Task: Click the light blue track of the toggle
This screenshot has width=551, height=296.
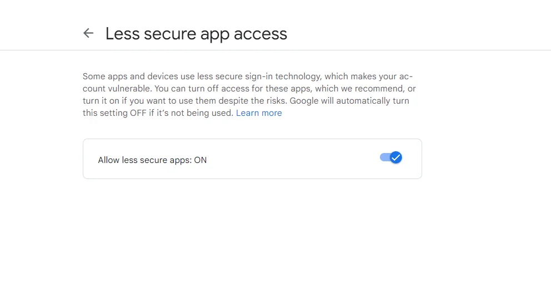Action: [384, 157]
